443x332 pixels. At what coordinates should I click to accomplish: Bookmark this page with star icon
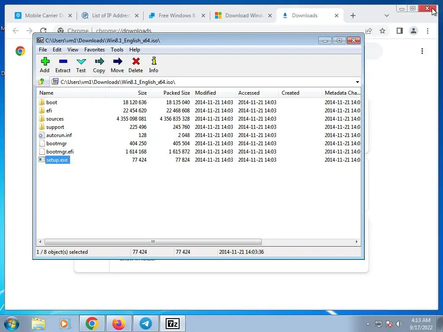point(382,31)
